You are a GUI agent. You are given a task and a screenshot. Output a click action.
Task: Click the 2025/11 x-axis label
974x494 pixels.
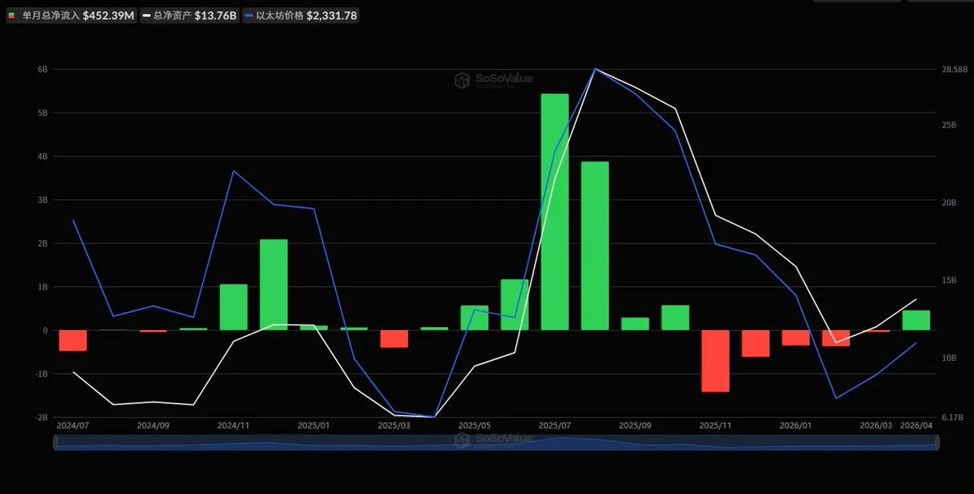point(716,425)
